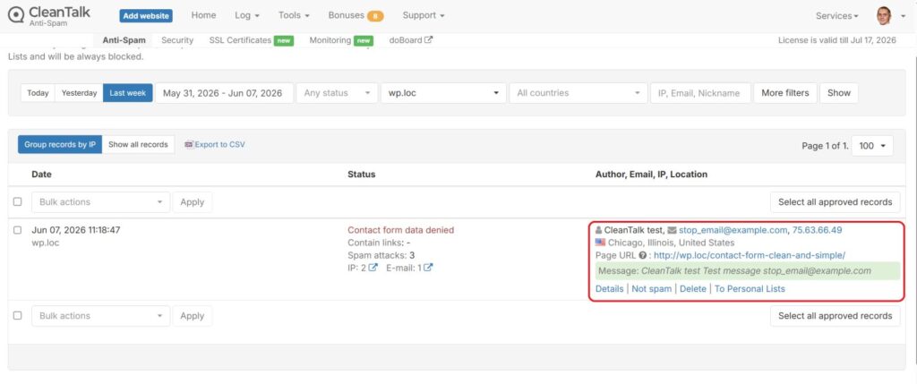Click the Bonuses count badge
Screen dimensions: 917x384
point(375,16)
